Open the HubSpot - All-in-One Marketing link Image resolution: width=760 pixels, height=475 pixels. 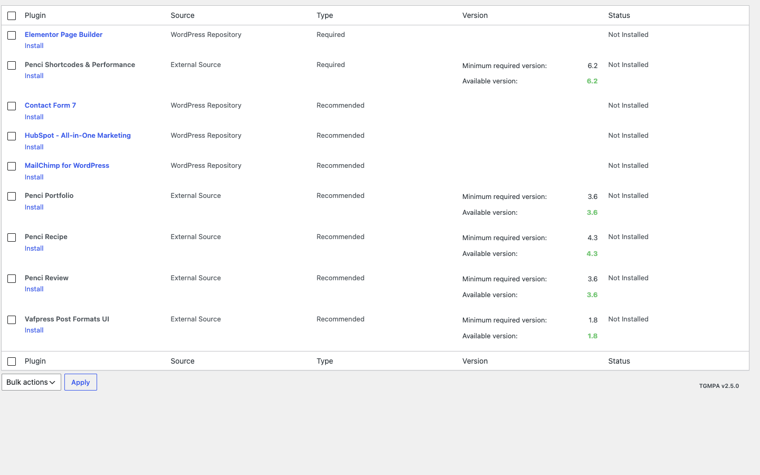(x=78, y=135)
